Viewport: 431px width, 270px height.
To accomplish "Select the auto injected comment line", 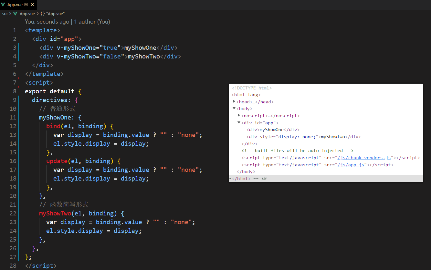I will pyautogui.click(x=298, y=151).
